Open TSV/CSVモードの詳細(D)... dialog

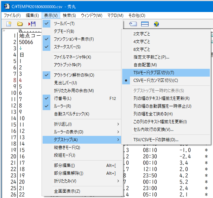166,140
